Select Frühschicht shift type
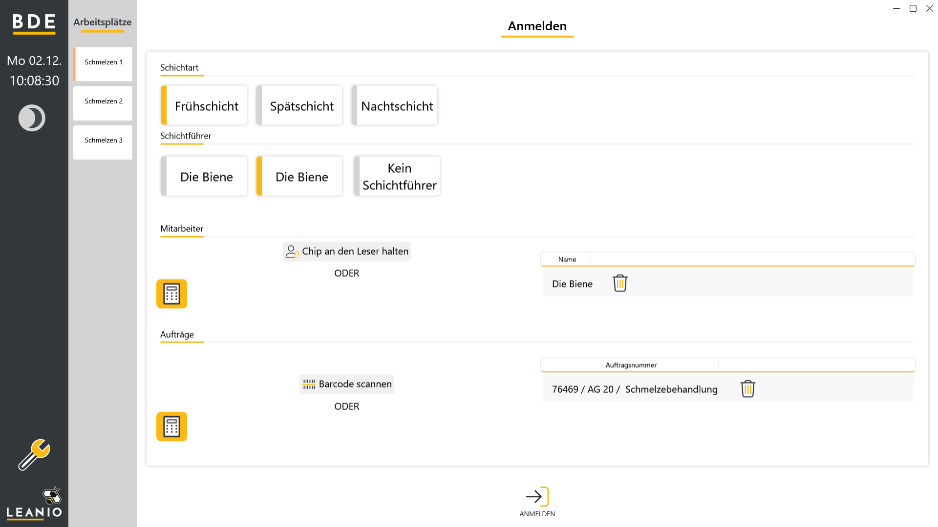This screenshot has width=938, height=527. [x=204, y=105]
